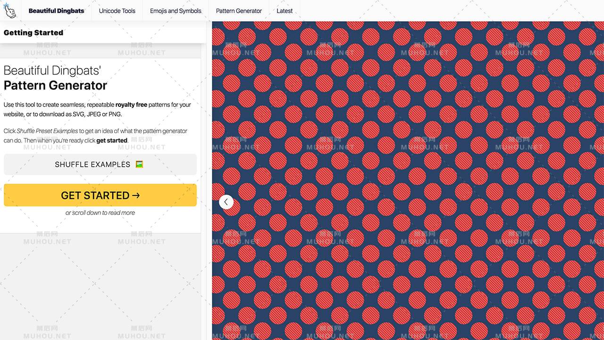Viewport: 604px width, 340px height.
Task: Click the empty gray area below Get Started
Action: (x=100, y=283)
